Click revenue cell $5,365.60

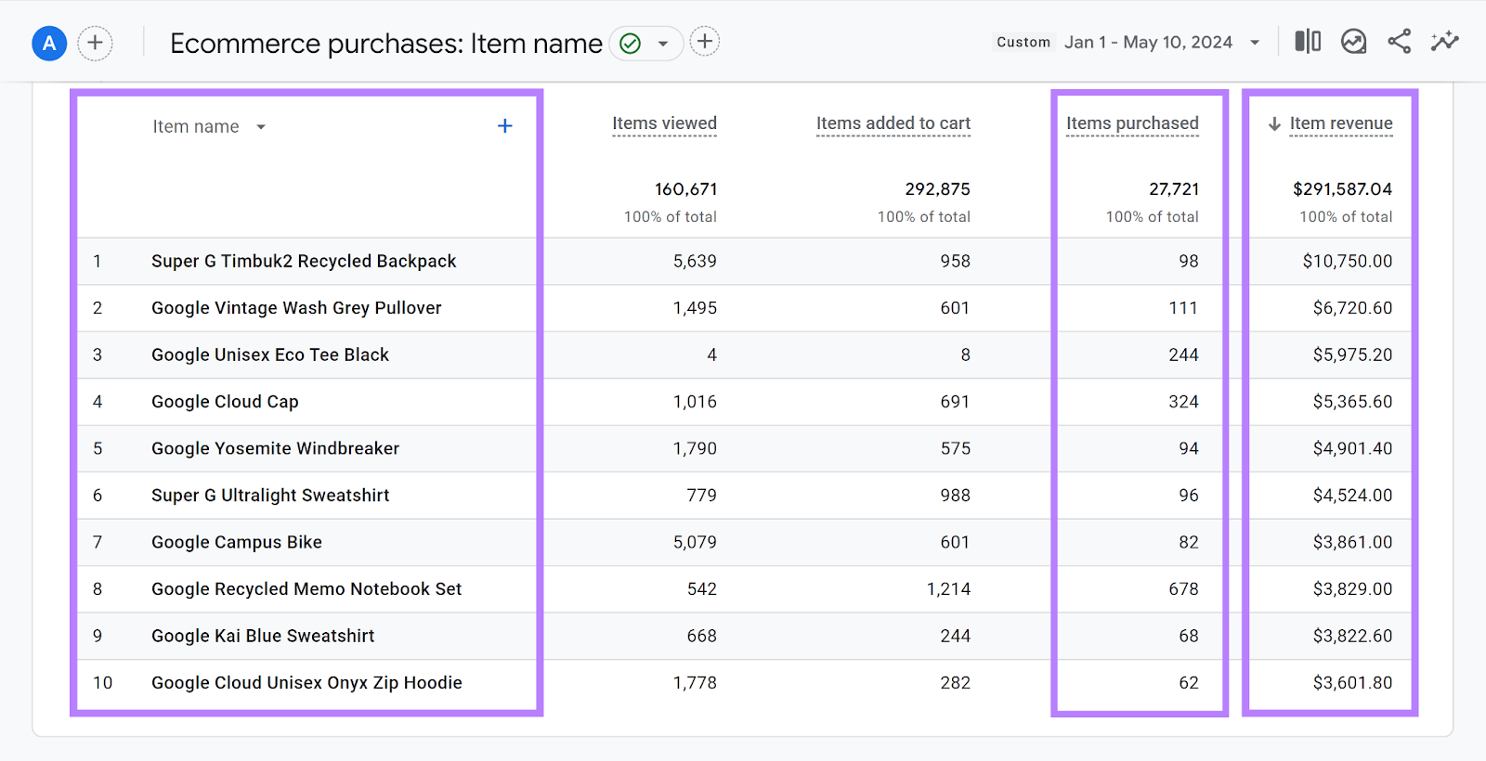coord(1352,402)
